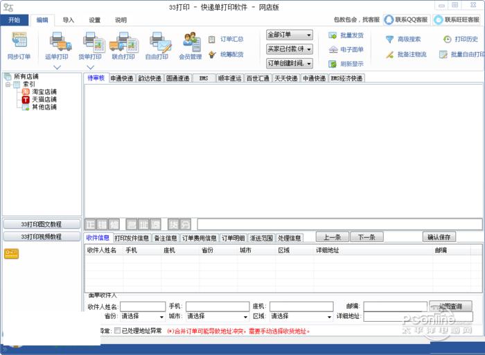Screen dimensions: 485x355
Task: Open the 城市 city dropdown
Action: tap(218, 316)
